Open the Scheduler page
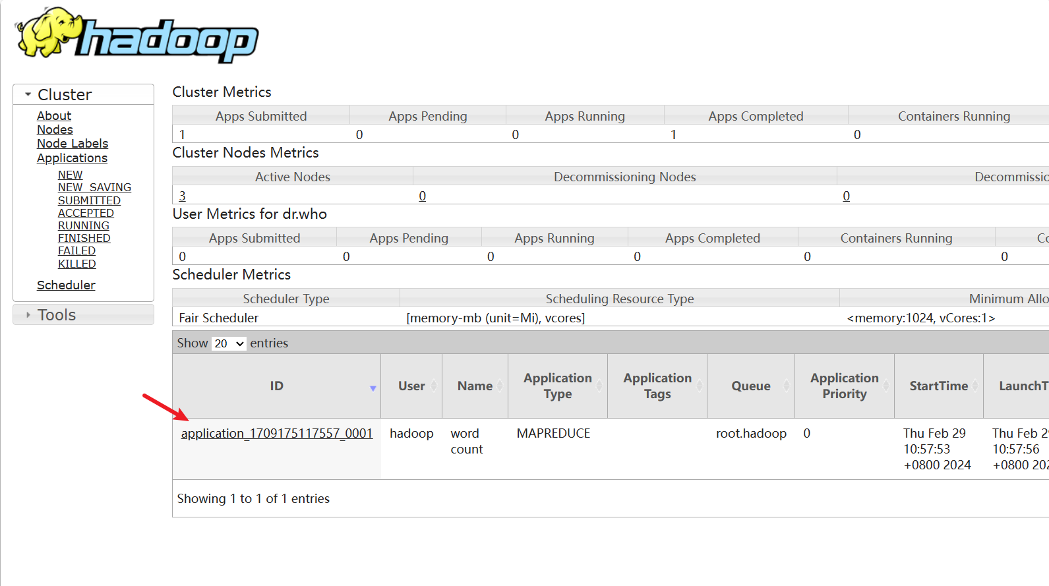 [x=66, y=285]
